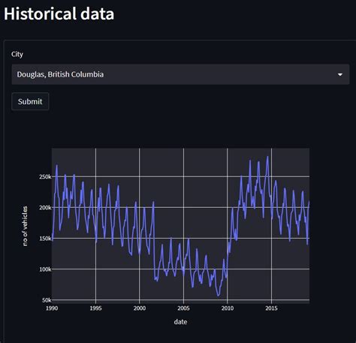Image resolution: width=356 pixels, height=343 pixels.
Task: Click the Submit button
Action: 30,101
